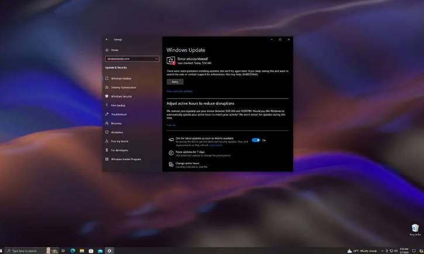Click the Retry button for updates
424x254 pixels.
175,82
